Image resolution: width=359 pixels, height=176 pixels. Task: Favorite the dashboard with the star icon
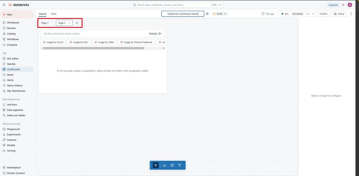(207, 14)
